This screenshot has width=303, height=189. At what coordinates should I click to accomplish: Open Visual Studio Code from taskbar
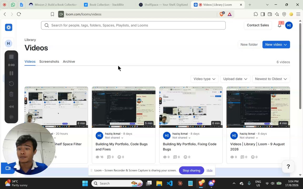point(169,183)
